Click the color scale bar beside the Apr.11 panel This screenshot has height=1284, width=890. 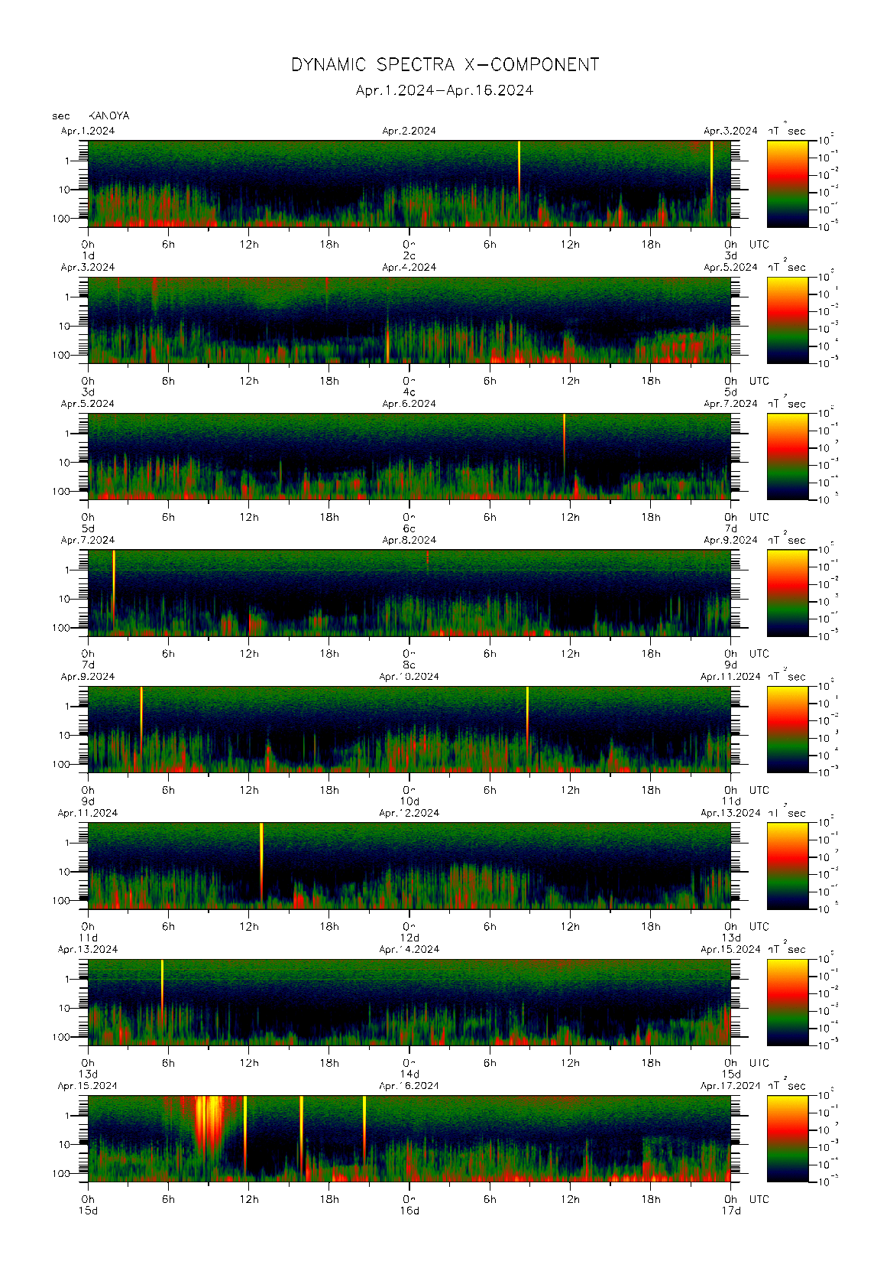[x=788, y=866]
